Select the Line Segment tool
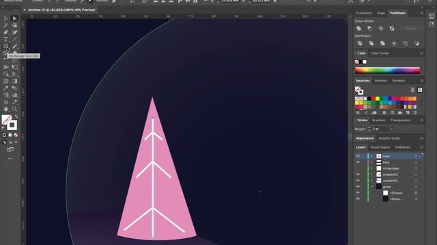 tap(14, 39)
